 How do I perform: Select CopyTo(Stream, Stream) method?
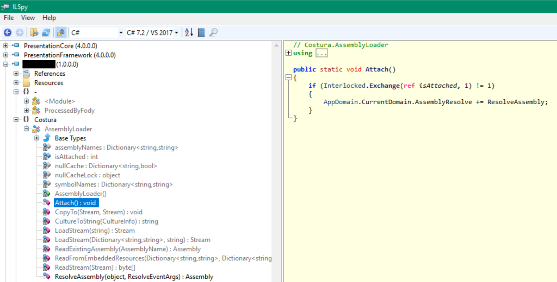click(99, 212)
